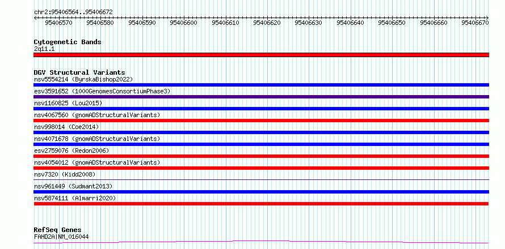
Task: Click ruler position 95406650
Action: click(392, 23)
